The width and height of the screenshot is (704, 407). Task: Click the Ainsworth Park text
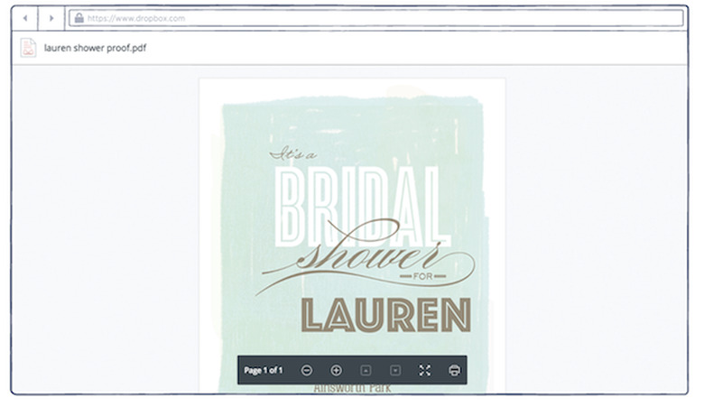(352, 388)
